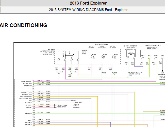Click the arrow at end of MS CAN + line

pyautogui.click(x=55, y=105)
